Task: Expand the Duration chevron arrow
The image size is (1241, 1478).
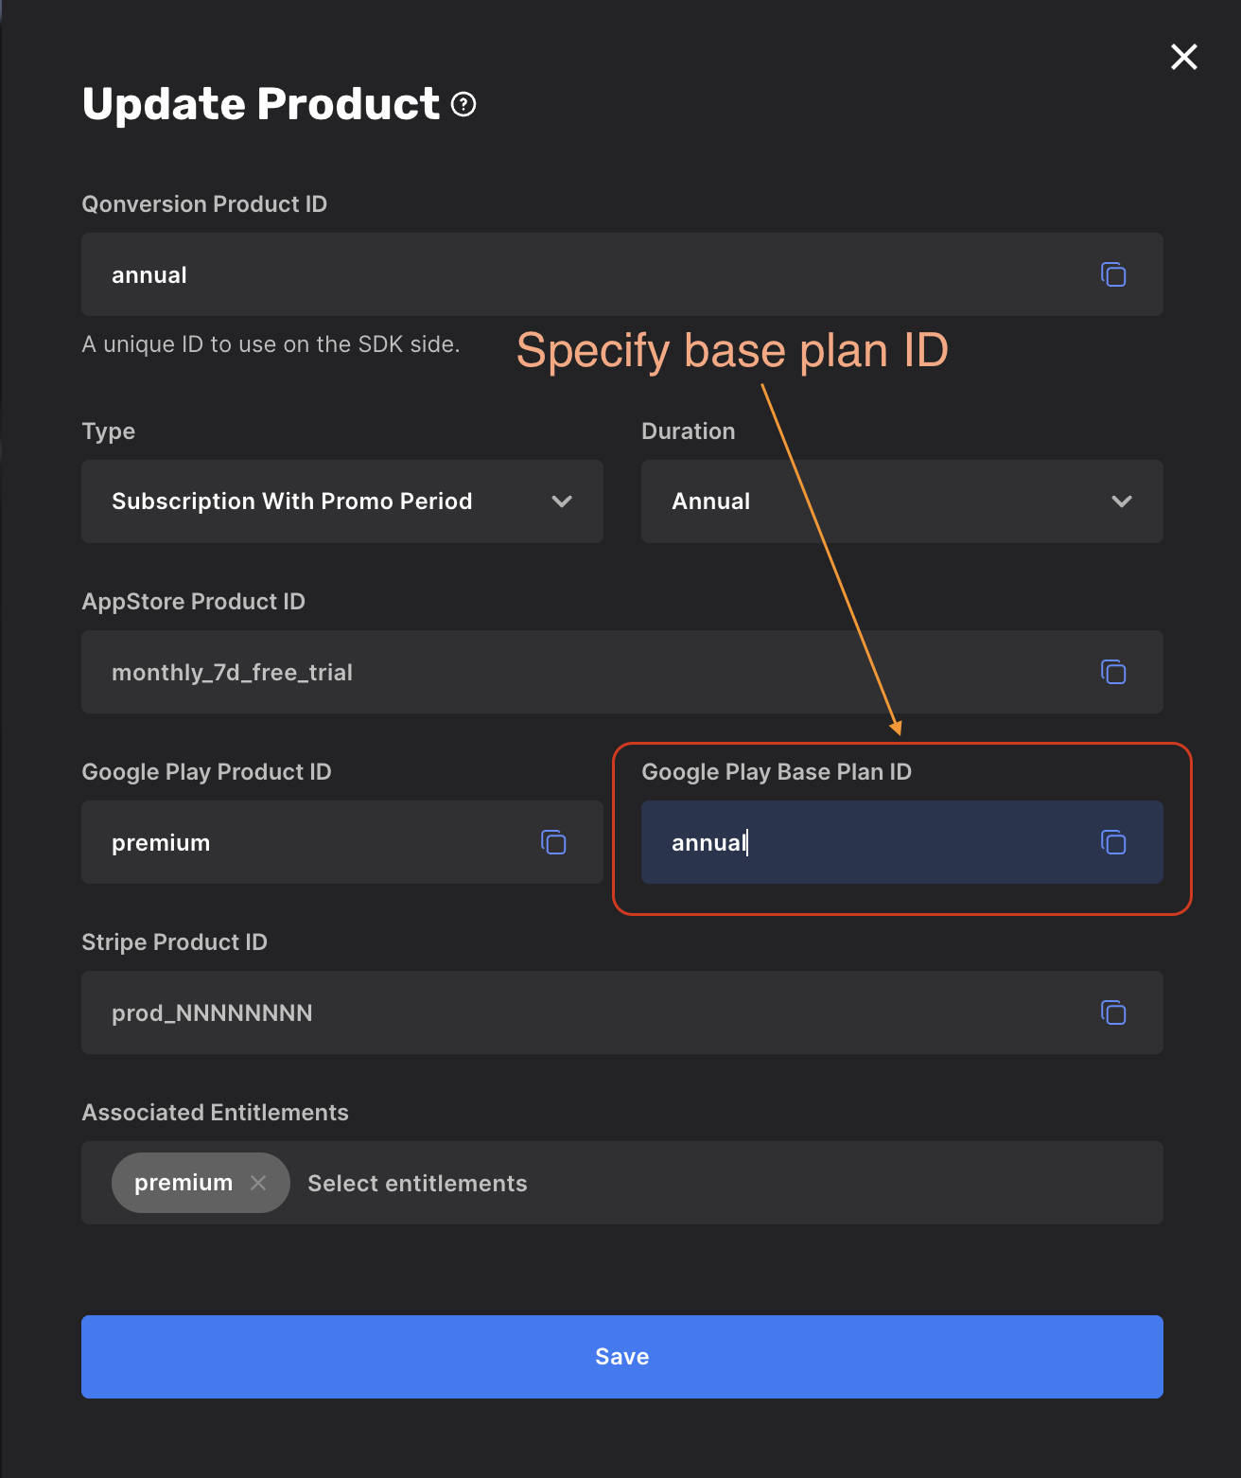Action: [x=1122, y=501]
